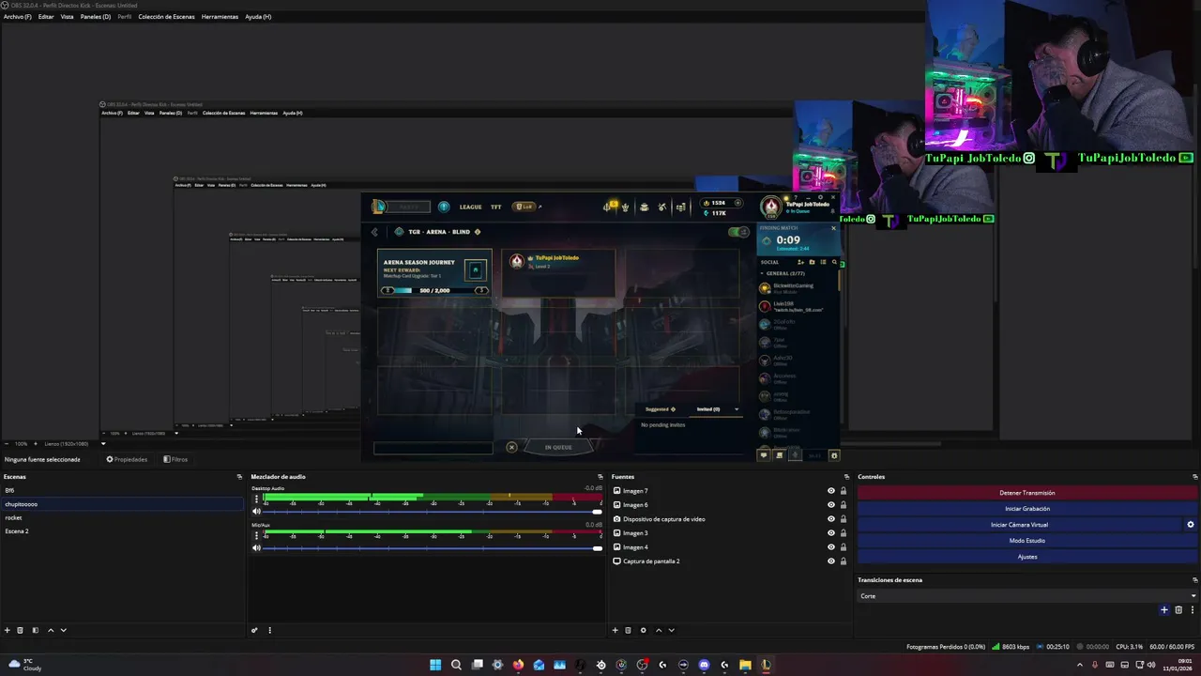Open Mic/Aux track options dots
The height and width of the screenshot is (676, 1201).
click(x=256, y=535)
